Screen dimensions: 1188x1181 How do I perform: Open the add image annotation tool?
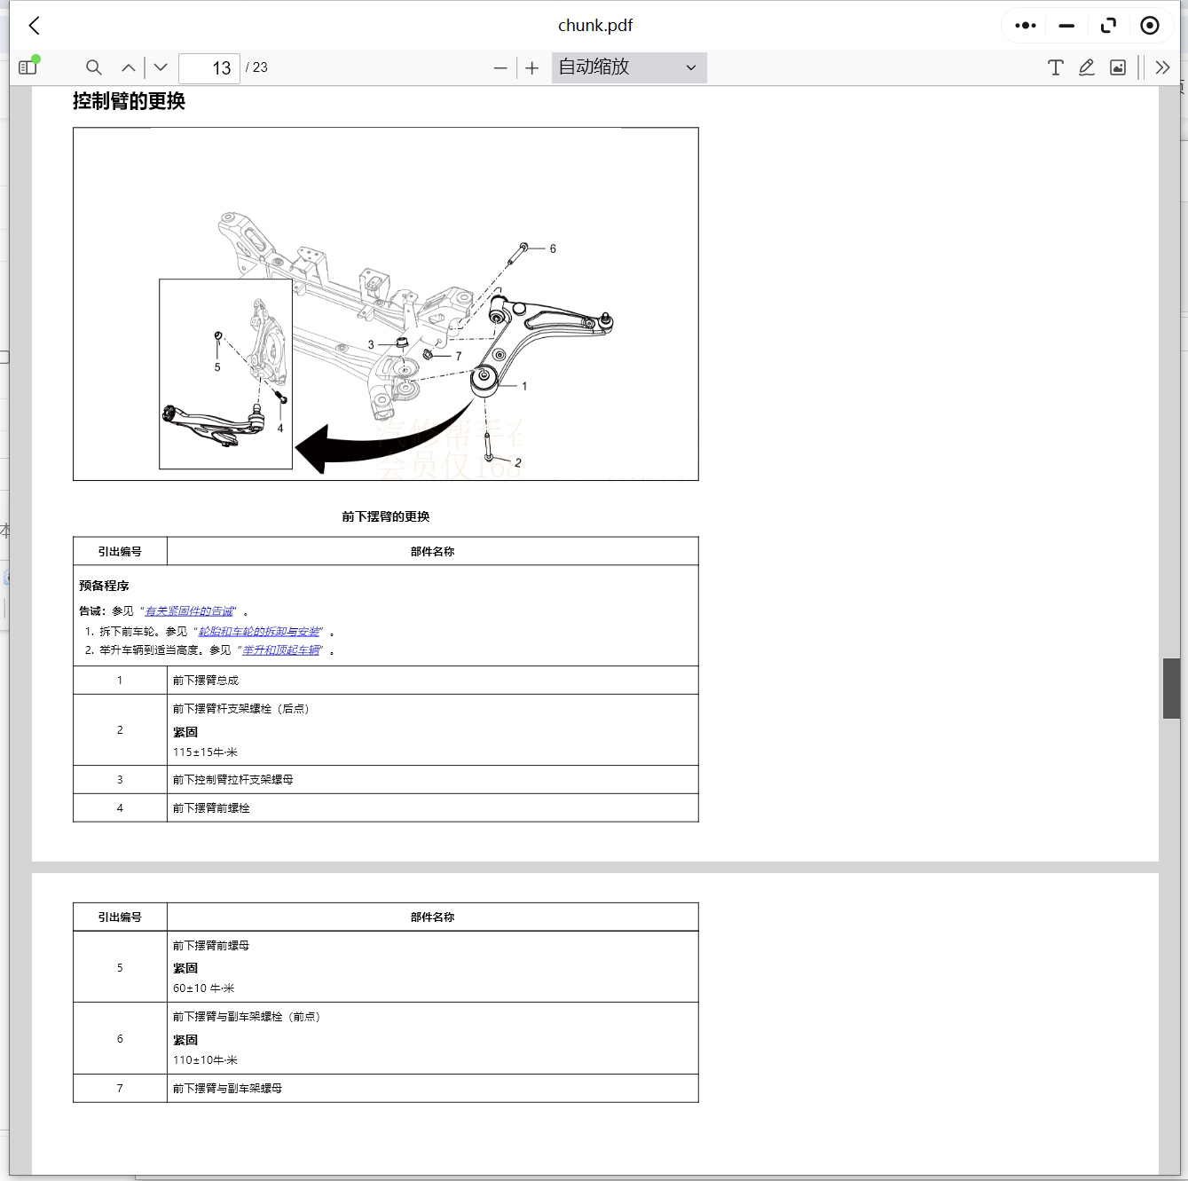tap(1117, 67)
